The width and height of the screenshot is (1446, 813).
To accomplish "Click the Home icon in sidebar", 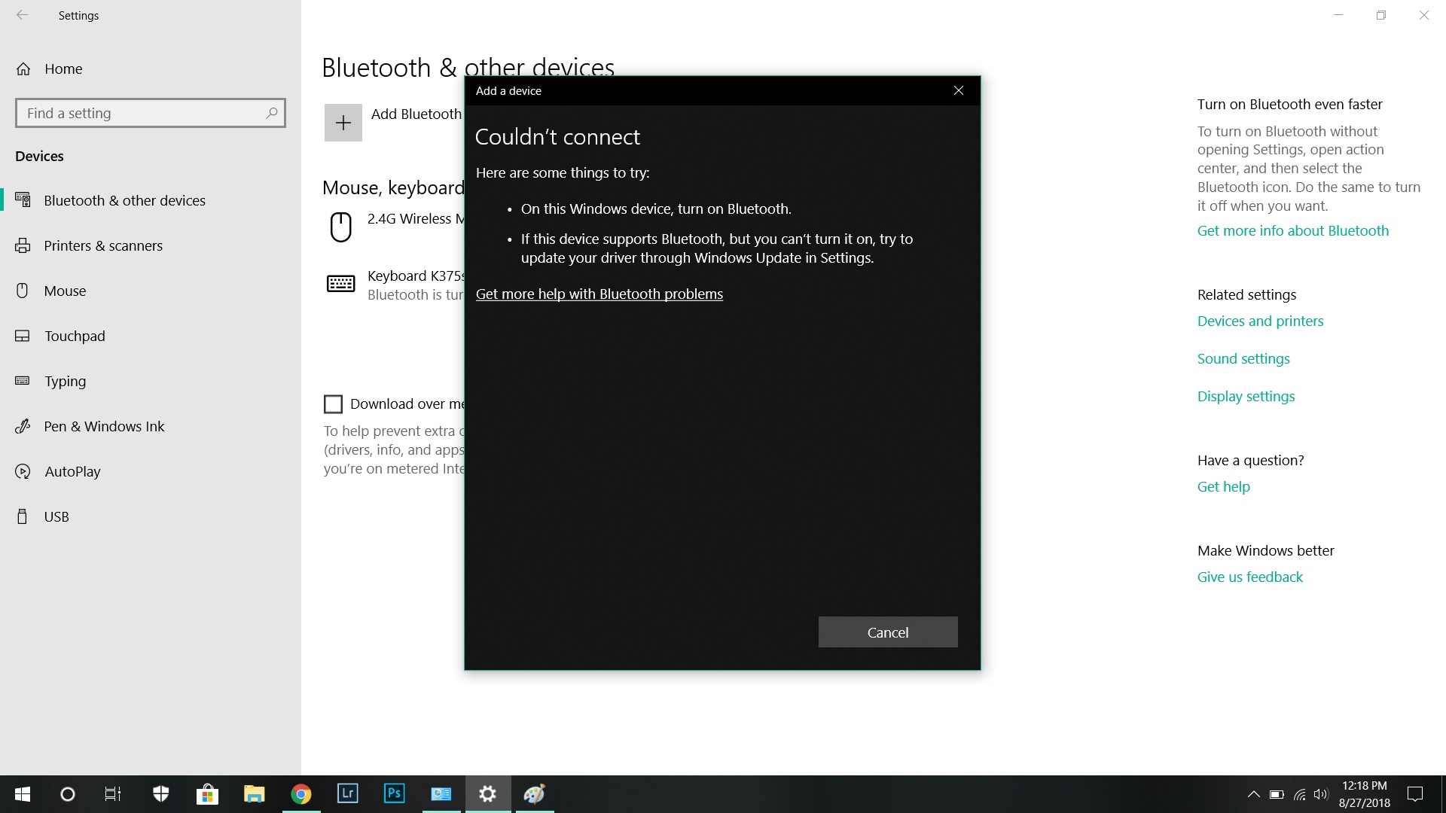I will [x=23, y=69].
